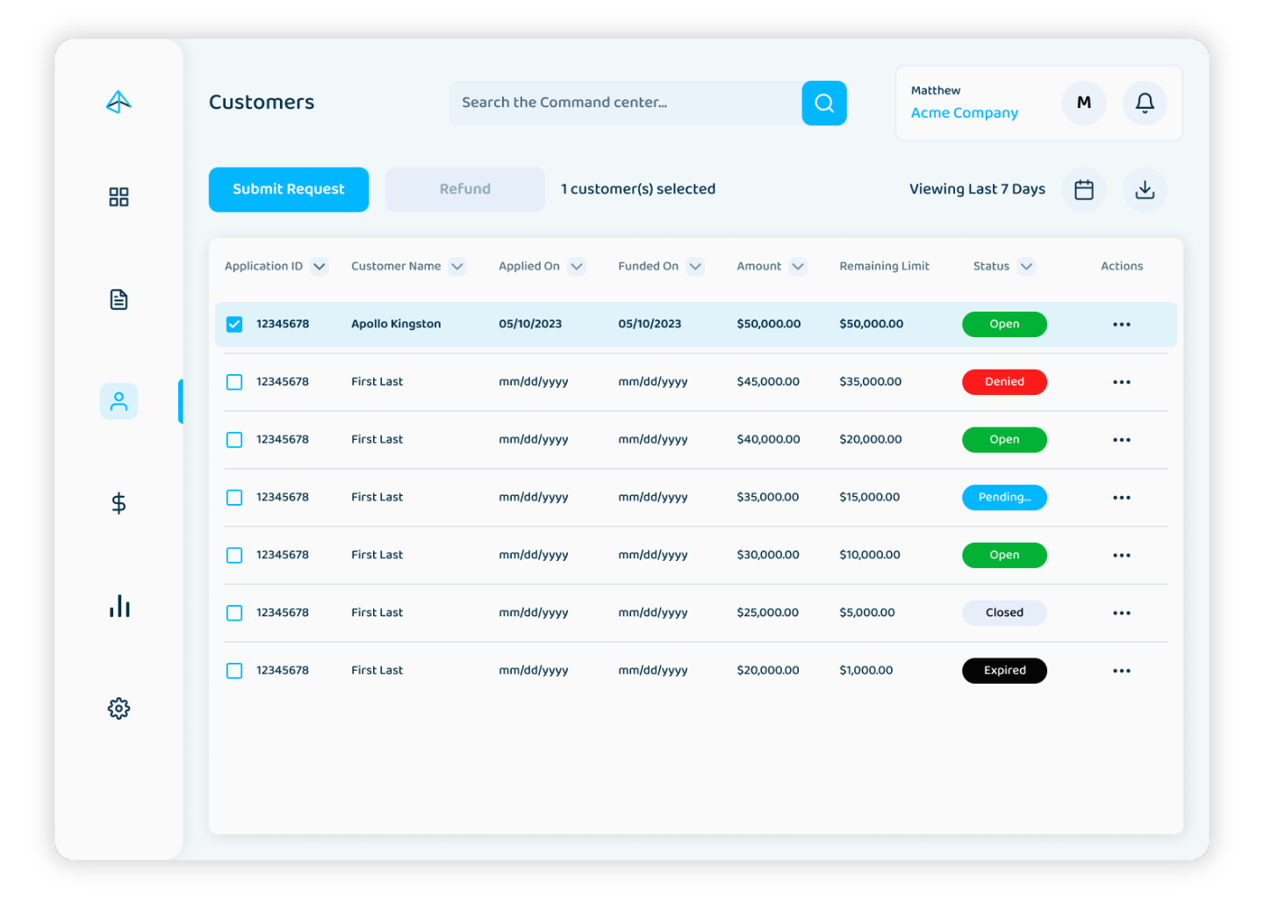Select the dollar sign payments icon
Screen dimensions: 1264x899
coord(118,503)
